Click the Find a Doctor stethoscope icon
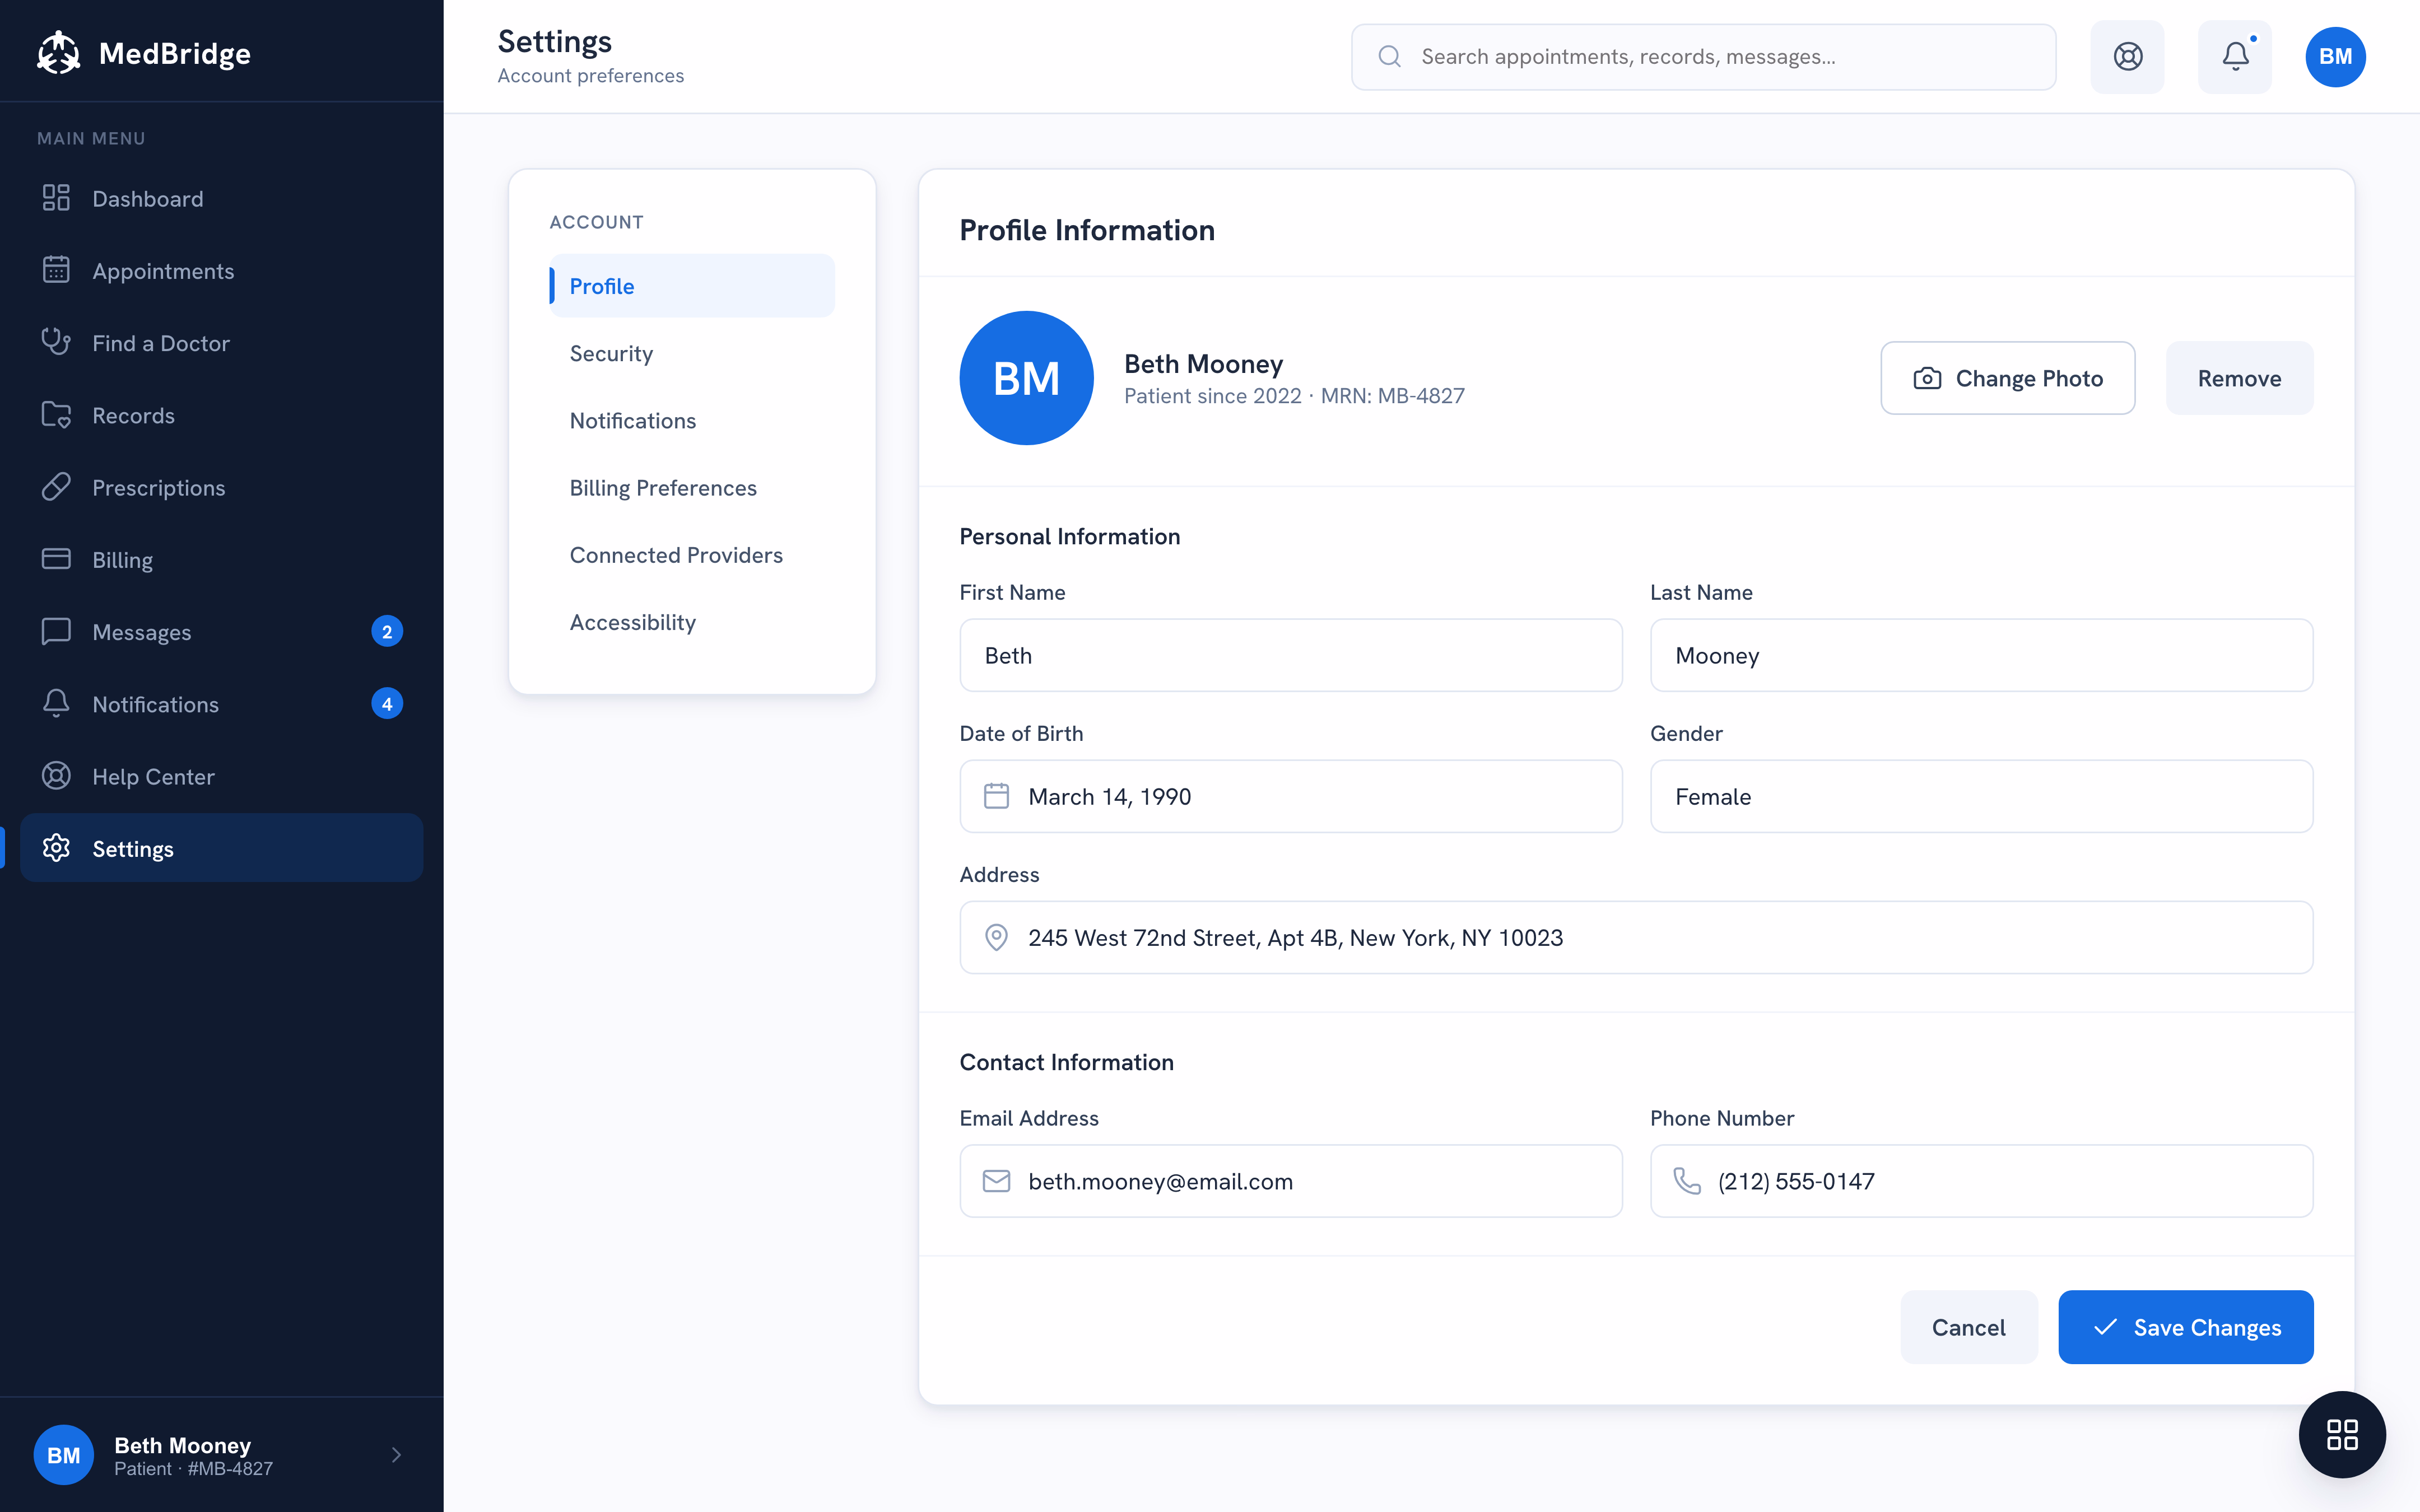Viewport: 2420px width, 1512px height. (x=56, y=342)
